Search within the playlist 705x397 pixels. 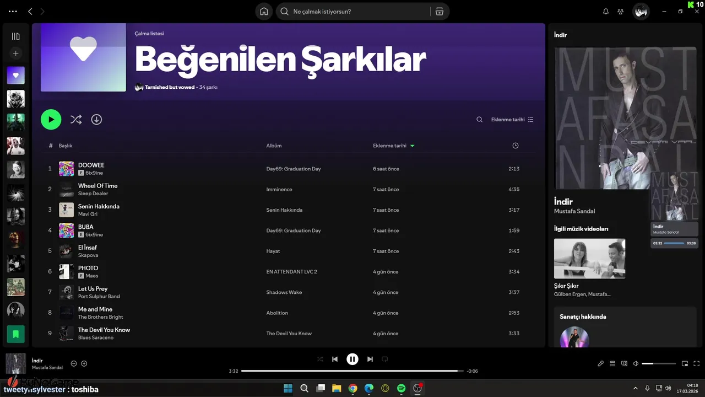click(479, 120)
